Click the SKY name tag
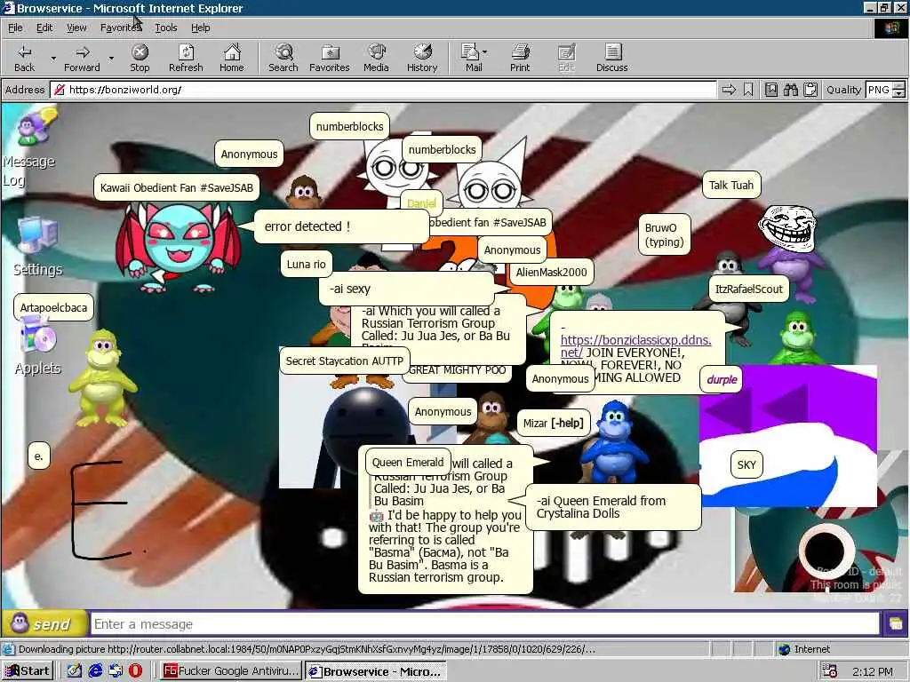Screen dimensions: 910x682 [x=746, y=464]
